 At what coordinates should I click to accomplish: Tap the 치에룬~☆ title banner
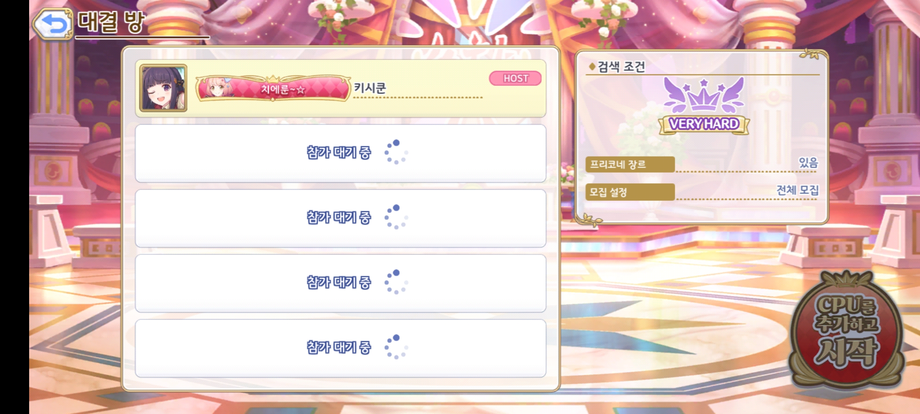[273, 88]
